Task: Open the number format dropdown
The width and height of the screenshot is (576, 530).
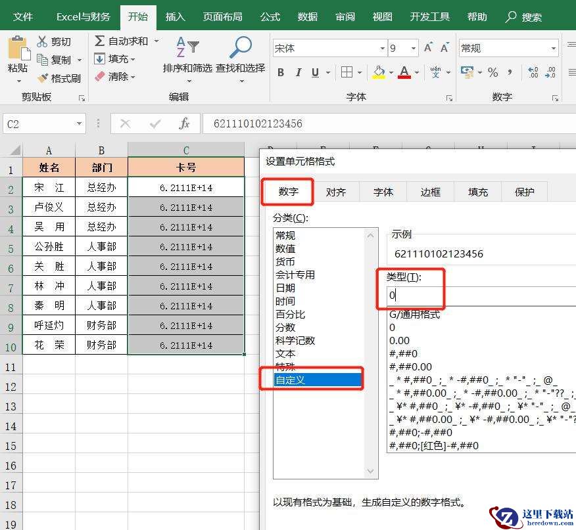Action: (x=553, y=48)
